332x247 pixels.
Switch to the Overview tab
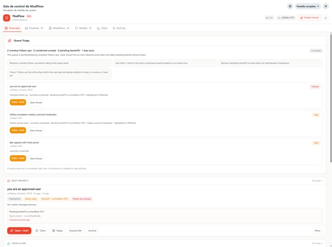(x=12, y=28)
